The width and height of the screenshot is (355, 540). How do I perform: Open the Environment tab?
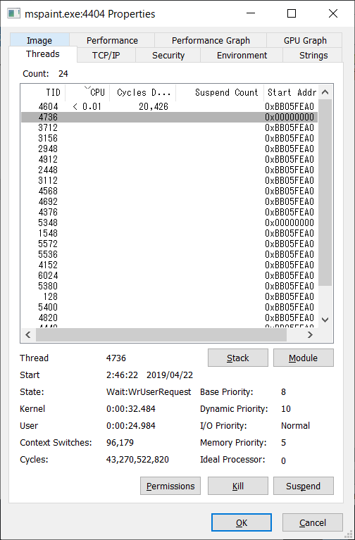click(x=242, y=55)
